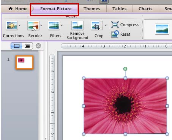This screenshot has height=140, width=172.
Task: Open the Filters tool
Action: point(54,25)
